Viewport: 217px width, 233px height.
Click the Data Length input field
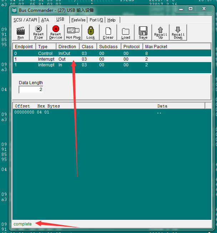(x=31, y=90)
